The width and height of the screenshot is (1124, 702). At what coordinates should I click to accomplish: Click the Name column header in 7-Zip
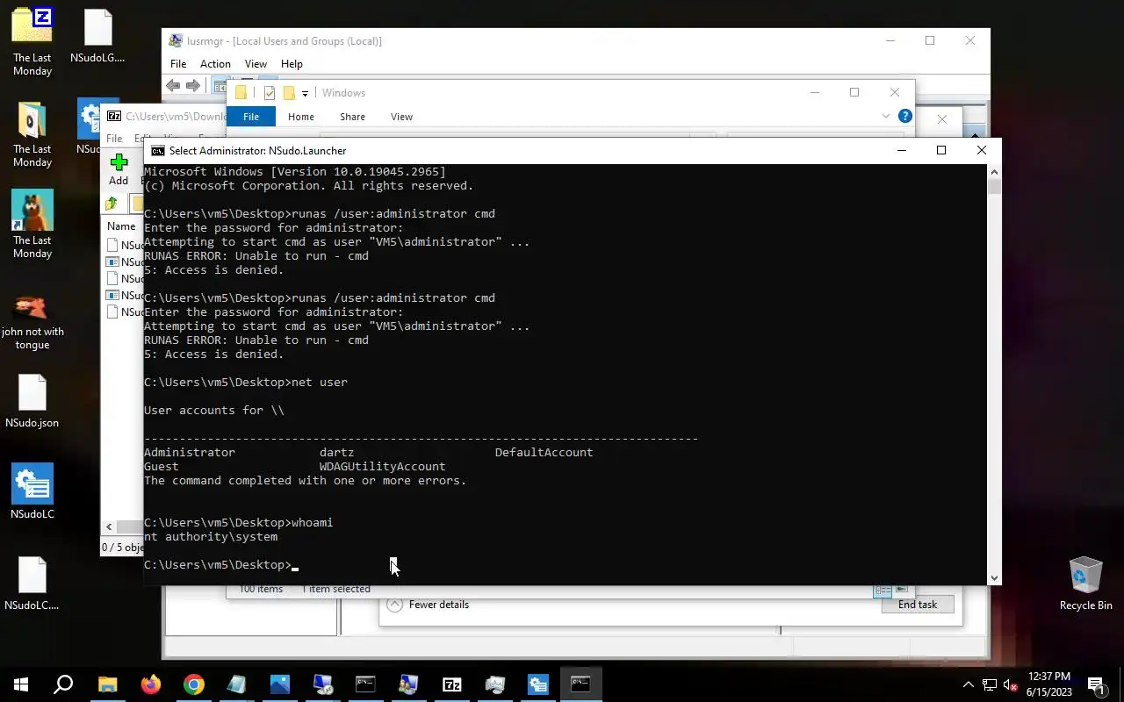121,226
